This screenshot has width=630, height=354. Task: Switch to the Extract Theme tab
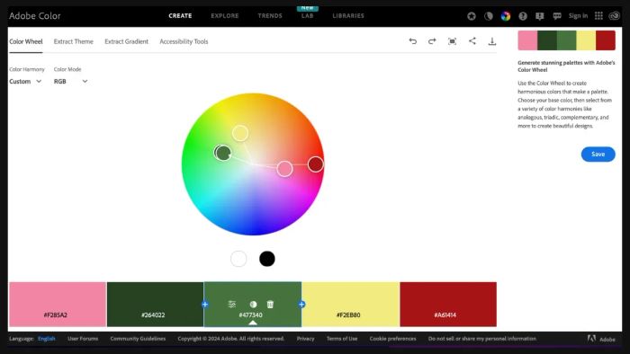pyautogui.click(x=73, y=41)
